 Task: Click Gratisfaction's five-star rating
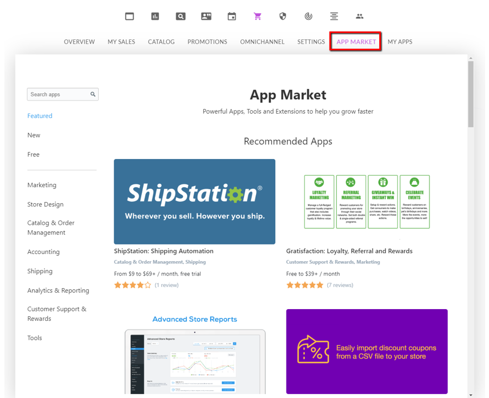(x=305, y=285)
